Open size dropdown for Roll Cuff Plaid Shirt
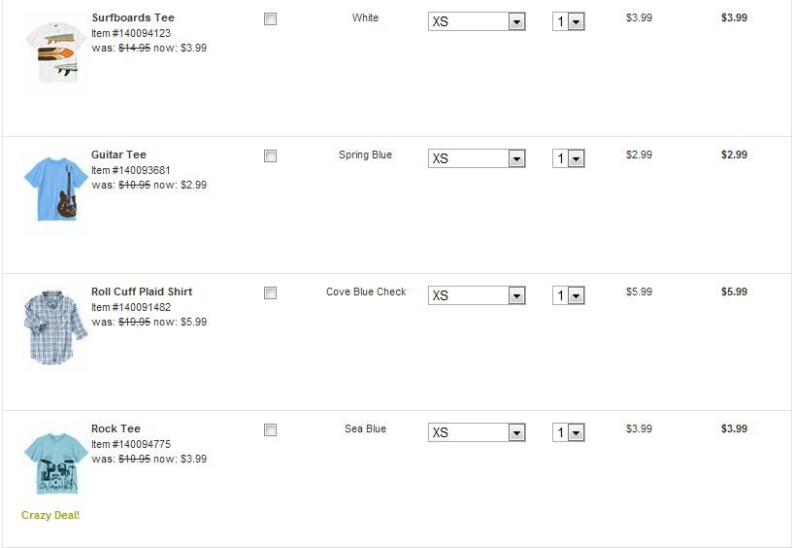The height and width of the screenshot is (548, 793). click(476, 295)
